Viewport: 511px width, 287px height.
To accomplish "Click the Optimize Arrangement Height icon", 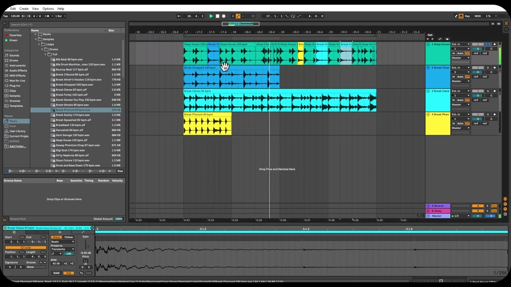I will pos(493,24).
